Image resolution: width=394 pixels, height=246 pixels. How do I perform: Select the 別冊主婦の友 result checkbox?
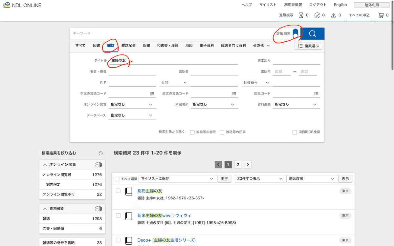click(118, 191)
